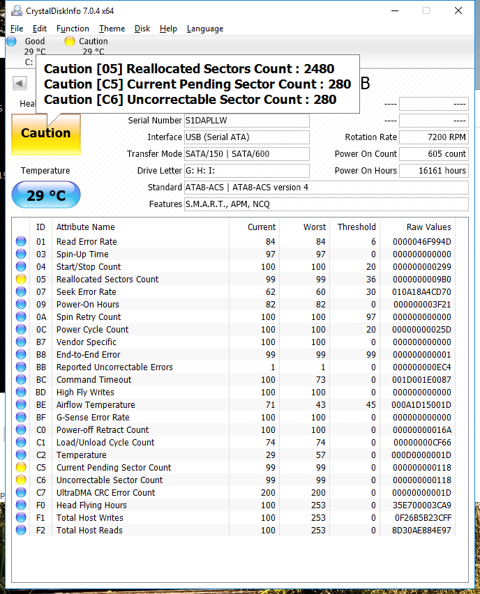Select the Total Host Writes attribute name

tap(90, 517)
